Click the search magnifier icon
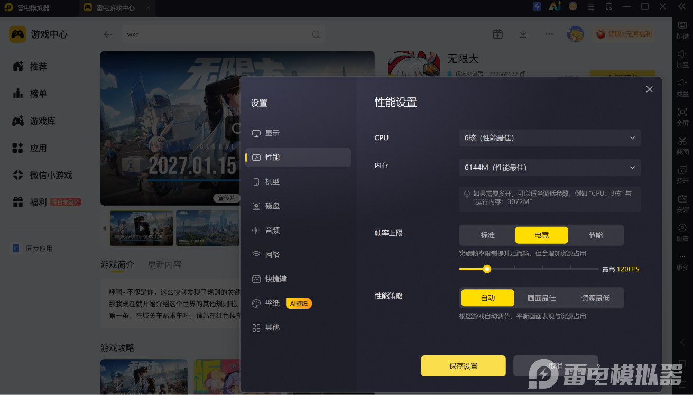The image size is (693, 395). [316, 34]
